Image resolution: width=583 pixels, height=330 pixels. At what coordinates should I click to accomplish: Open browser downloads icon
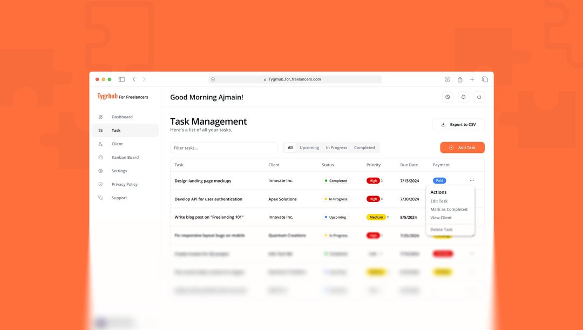coord(448,79)
